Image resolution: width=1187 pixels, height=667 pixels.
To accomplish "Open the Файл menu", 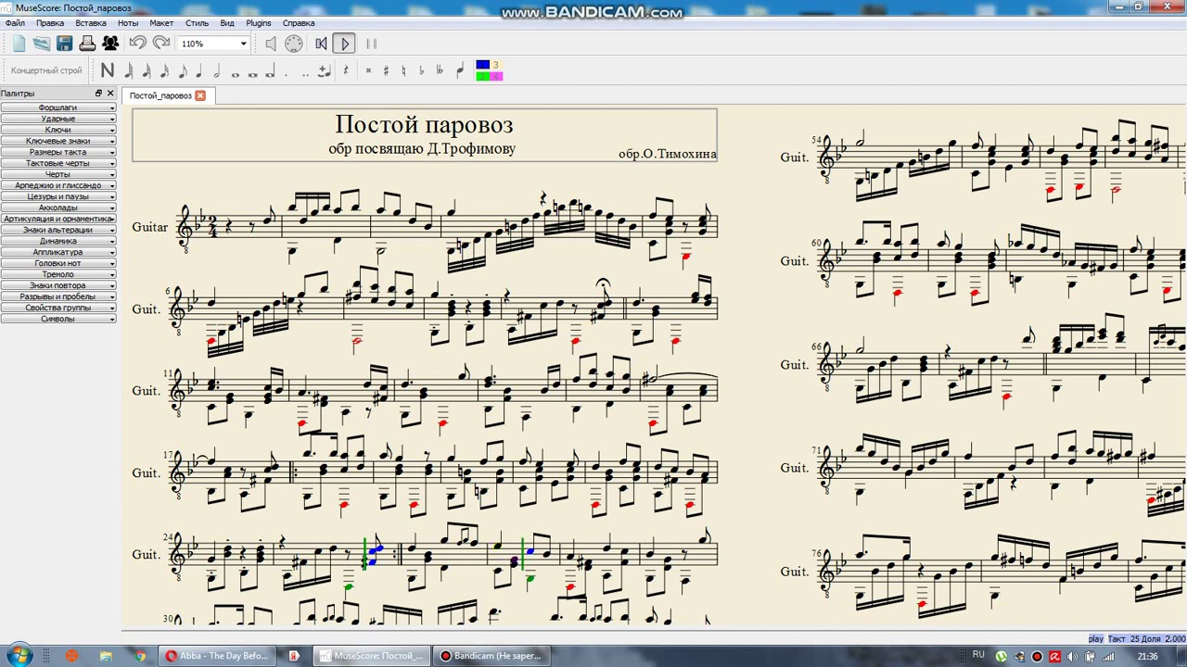I will click(15, 23).
